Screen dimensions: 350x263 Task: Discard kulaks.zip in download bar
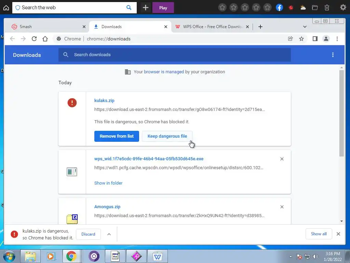coord(88,234)
